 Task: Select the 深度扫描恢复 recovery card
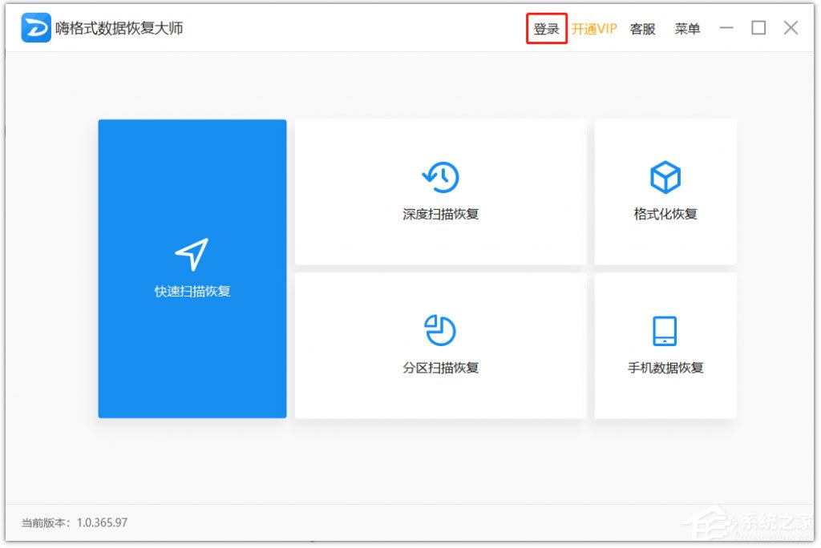click(439, 191)
